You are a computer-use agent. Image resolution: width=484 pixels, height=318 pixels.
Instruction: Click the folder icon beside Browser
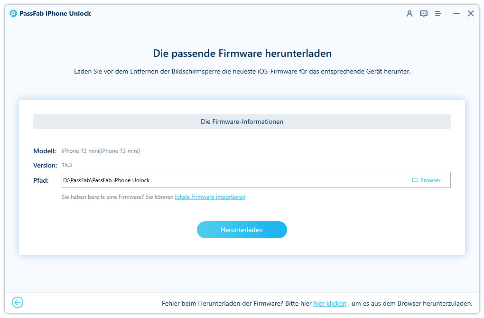click(415, 180)
